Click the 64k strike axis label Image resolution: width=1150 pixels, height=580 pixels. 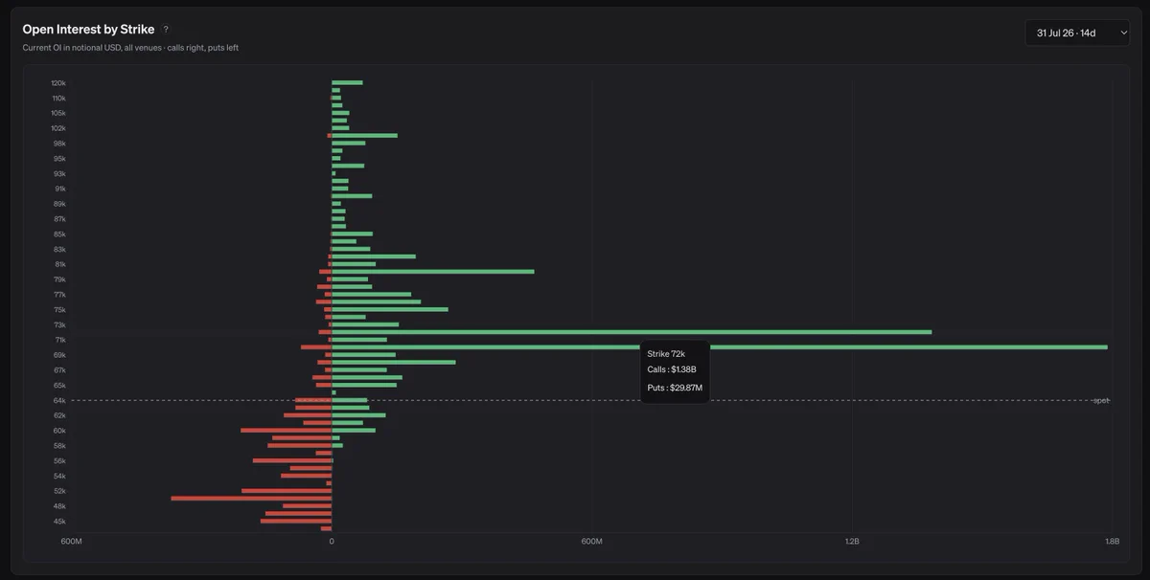point(59,400)
